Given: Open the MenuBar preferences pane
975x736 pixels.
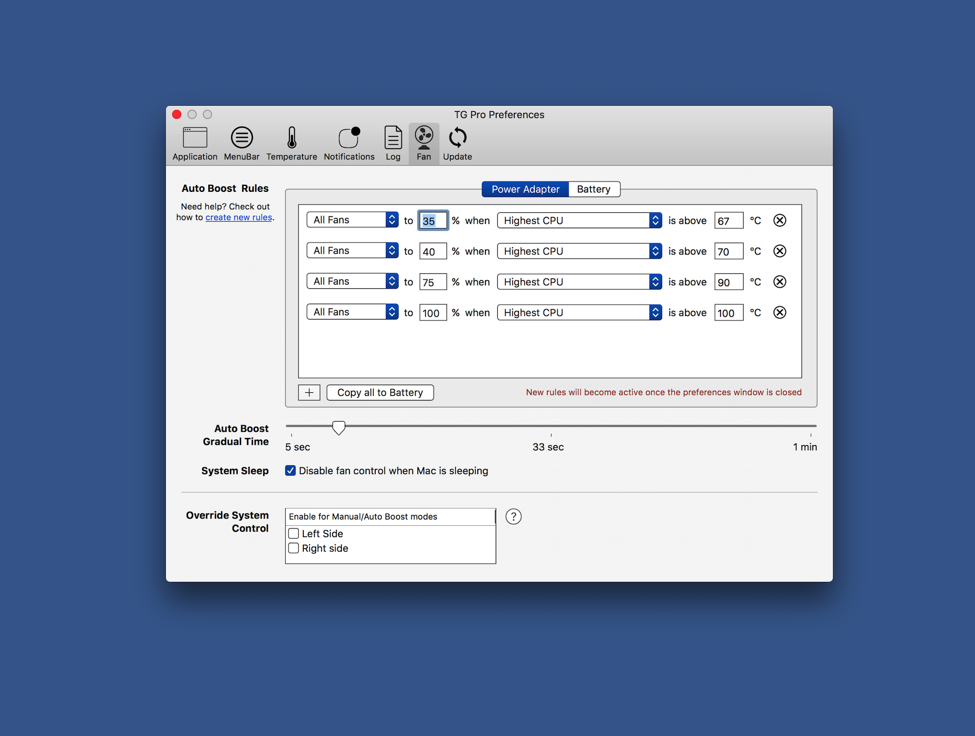Looking at the screenshot, I should click(x=241, y=144).
